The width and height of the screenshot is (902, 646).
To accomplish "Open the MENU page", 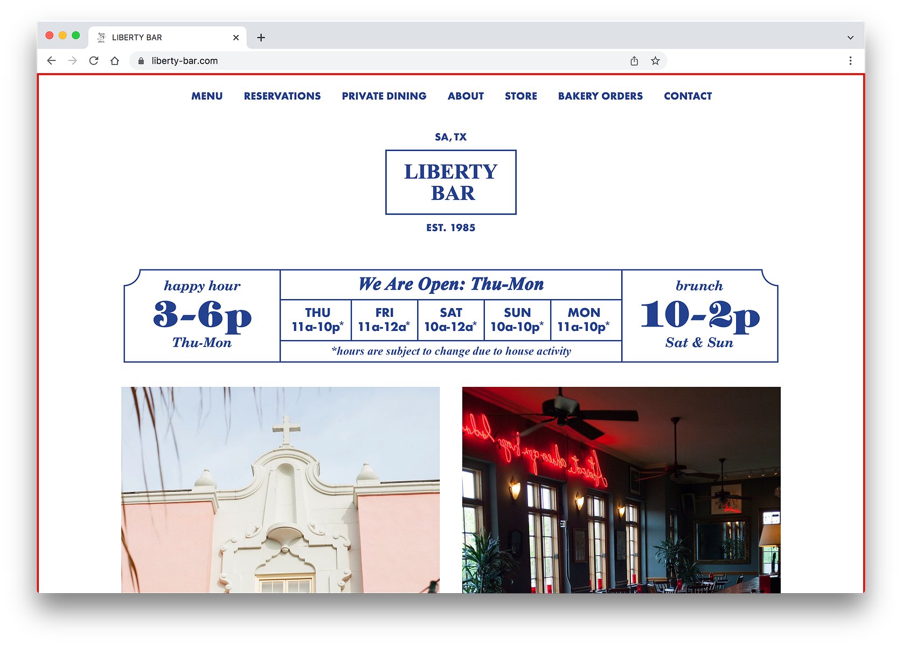I will 207,96.
